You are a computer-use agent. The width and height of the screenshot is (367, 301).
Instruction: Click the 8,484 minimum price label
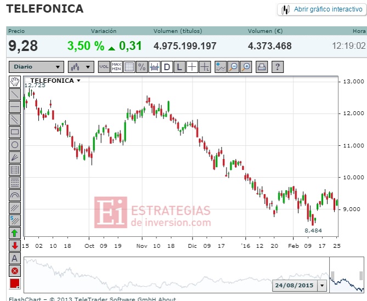pyautogui.click(x=313, y=231)
